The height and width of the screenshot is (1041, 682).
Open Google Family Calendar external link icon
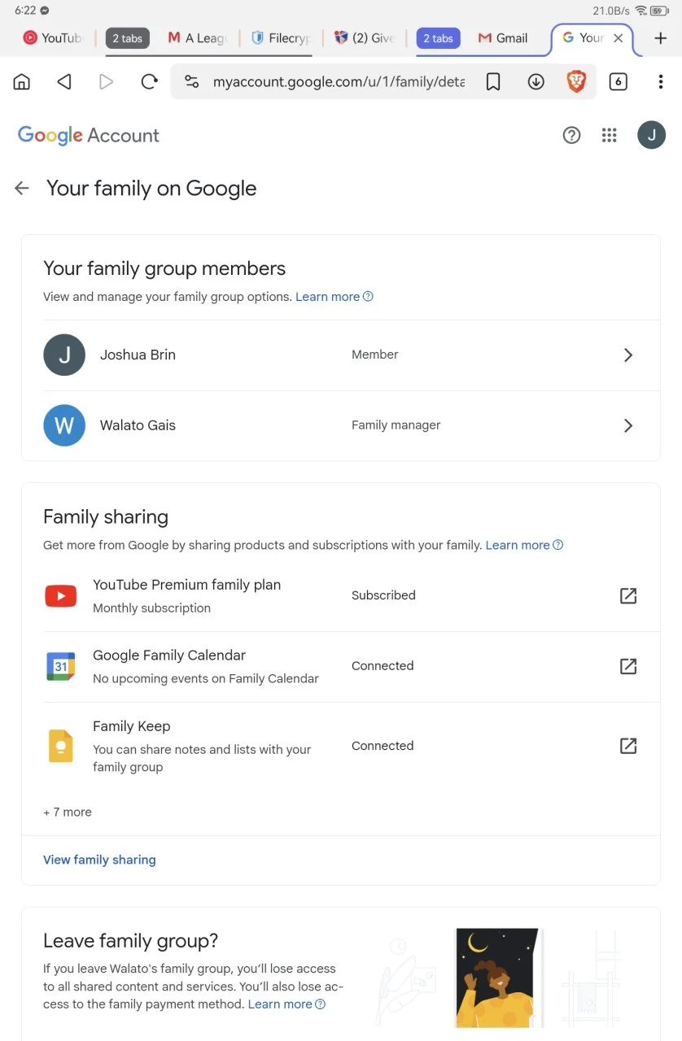[x=628, y=666]
